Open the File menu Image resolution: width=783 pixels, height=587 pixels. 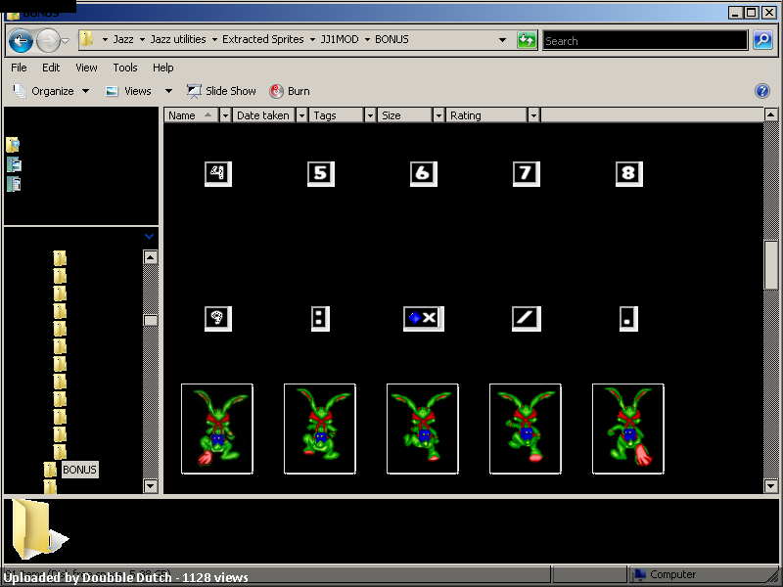pos(19,68)
